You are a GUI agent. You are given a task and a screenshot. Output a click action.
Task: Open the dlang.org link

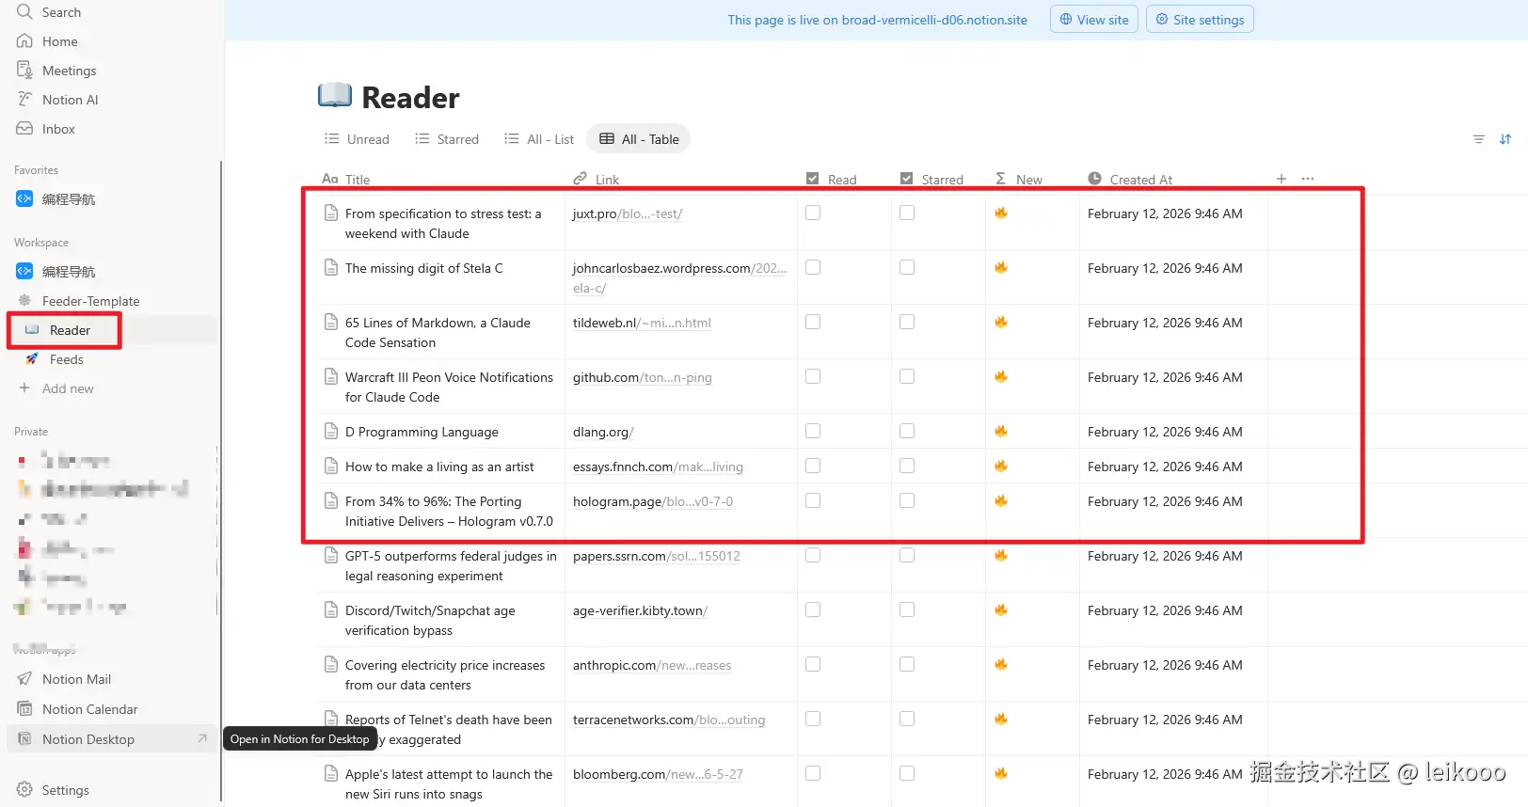click(x=603, y=432)
